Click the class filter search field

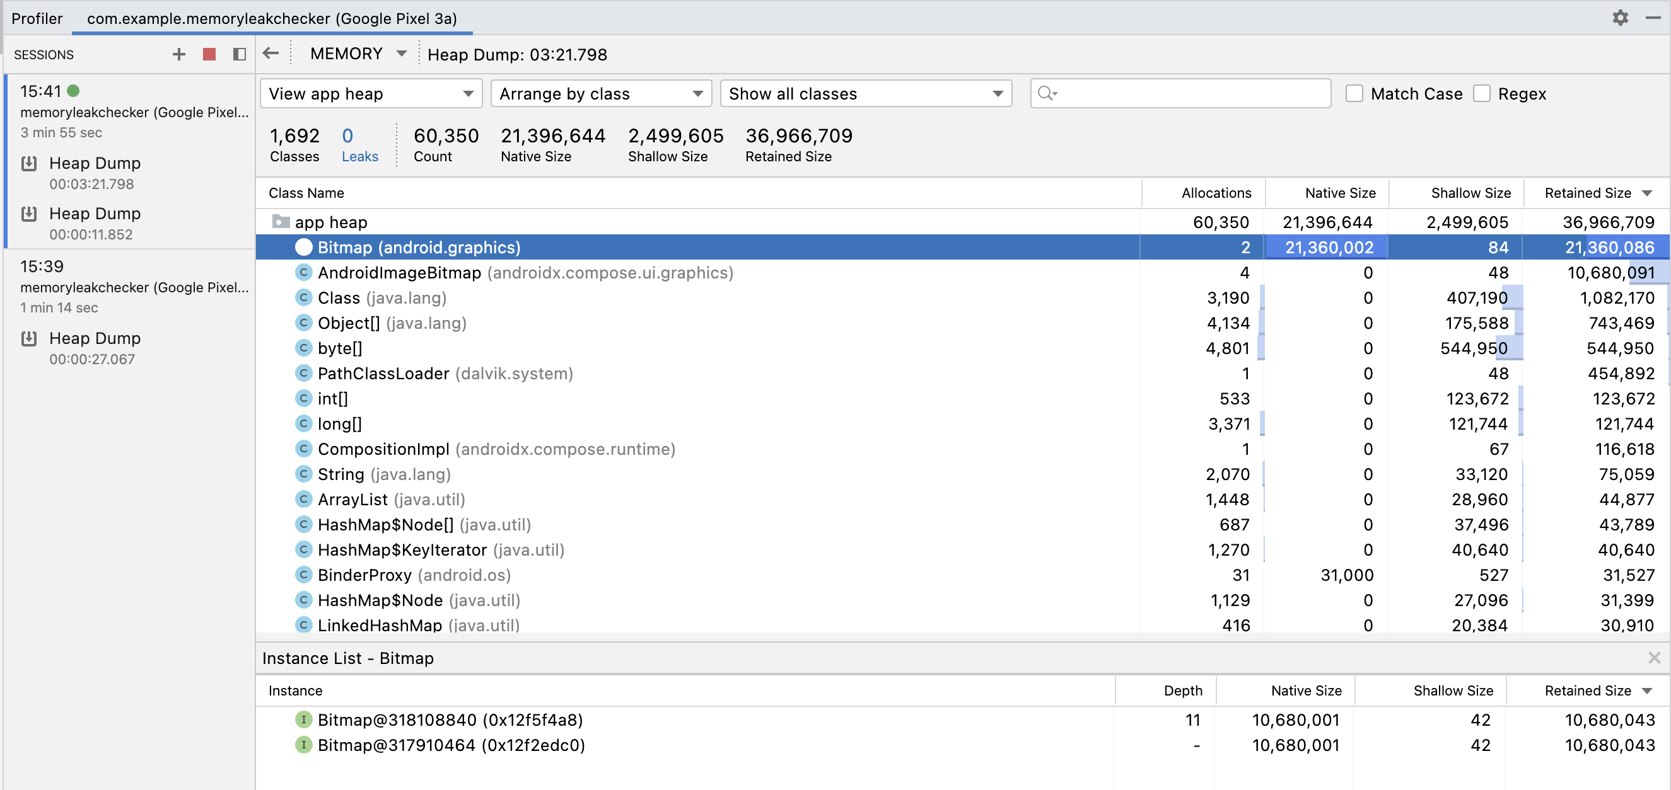[1192, 94]
